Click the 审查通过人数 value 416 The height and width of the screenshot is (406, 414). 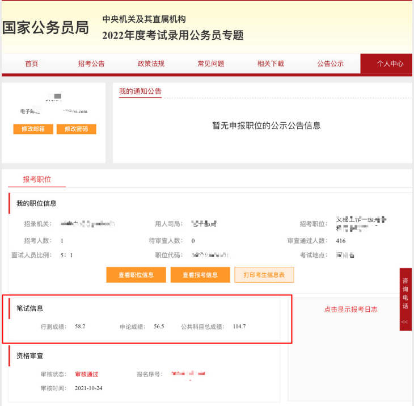pos(341,241)
